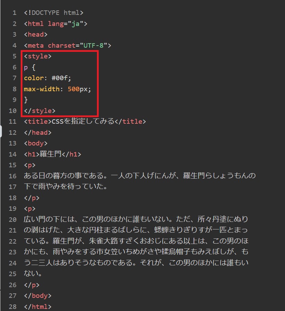Image resolution: width=285 pixels, height=311 pixels.
Task: Click the opening <head> tag on line 3
Action: (36, 35)
